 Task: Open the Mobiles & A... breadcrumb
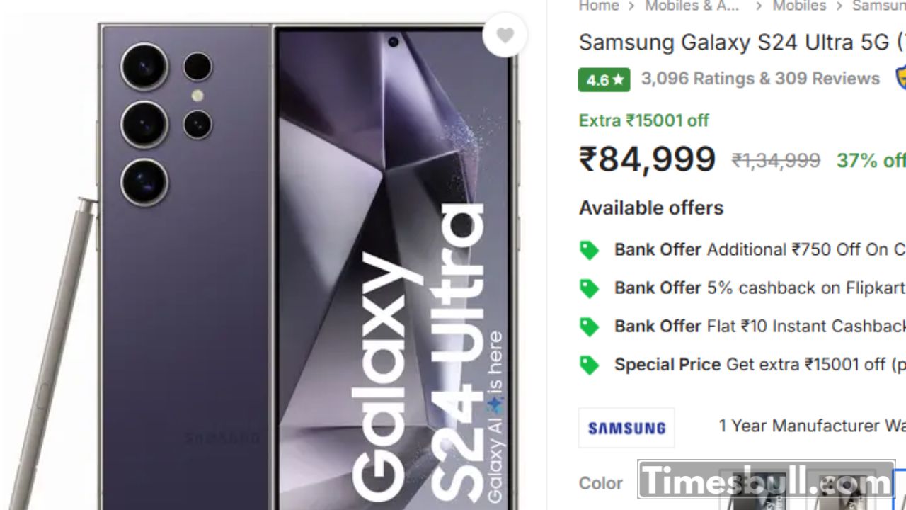click(692, 6)
